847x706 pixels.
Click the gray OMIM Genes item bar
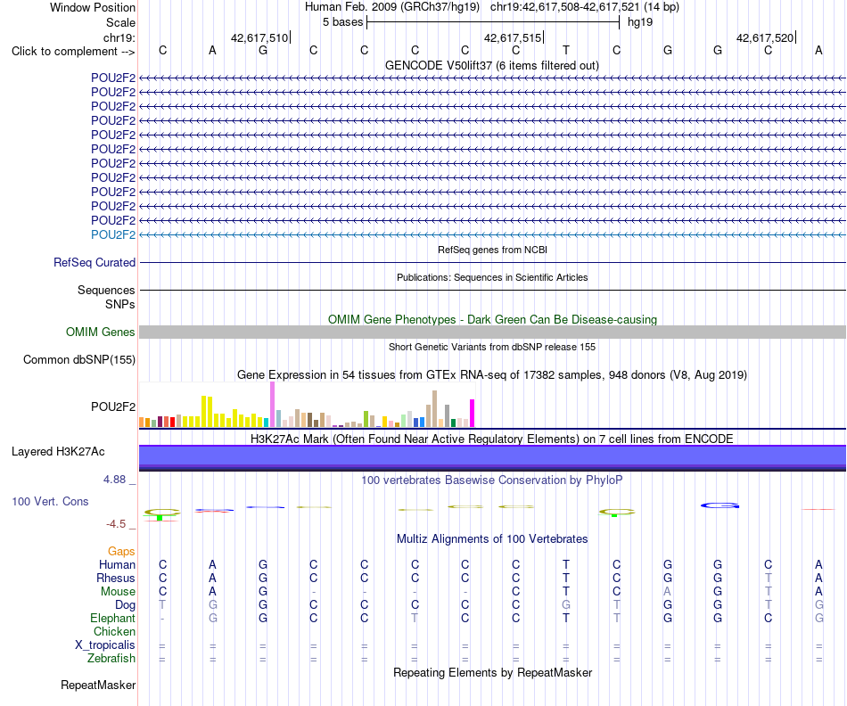point(492,332)
